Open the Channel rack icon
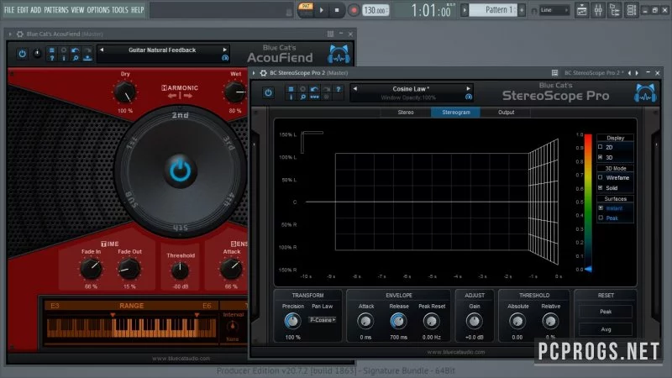The width and height of the screenshot is (672, 378). (632, 10)
